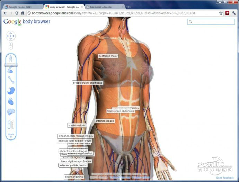Select the muscle arm layer icon
Viewport: 239px width, 182px height.
tap(10, 70)
